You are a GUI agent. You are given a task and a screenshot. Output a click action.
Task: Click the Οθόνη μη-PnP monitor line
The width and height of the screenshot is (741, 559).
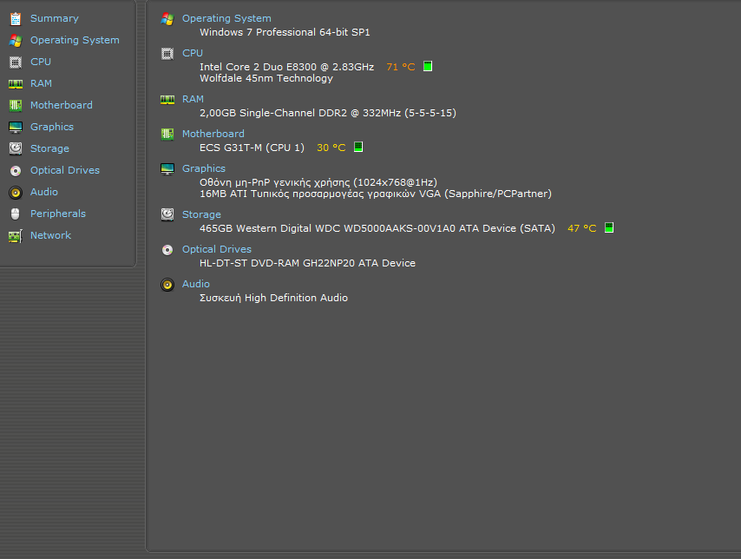318,182
